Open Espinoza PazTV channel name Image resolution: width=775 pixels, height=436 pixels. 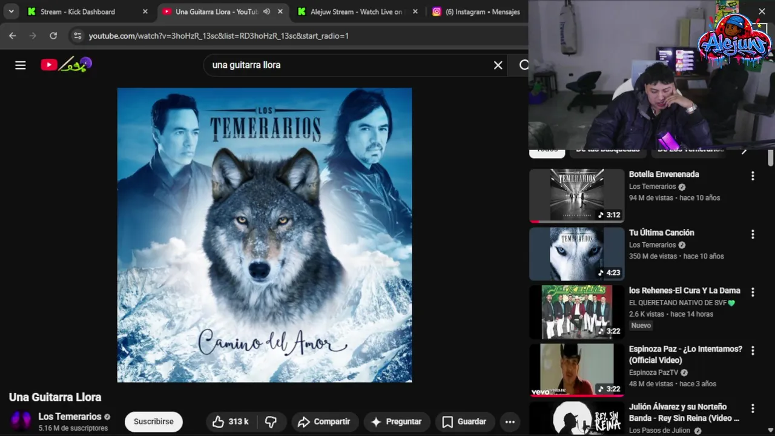(x=654, y=372)
